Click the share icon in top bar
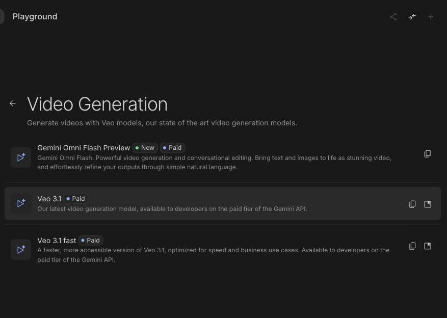Image resolution: width=447 pixels, height=318 pixels. pos(393,17)
